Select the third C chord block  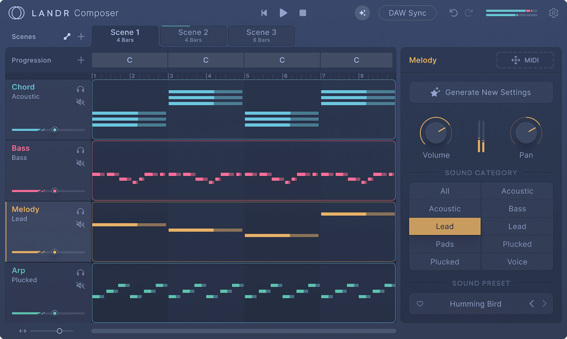tap(282, 60)
